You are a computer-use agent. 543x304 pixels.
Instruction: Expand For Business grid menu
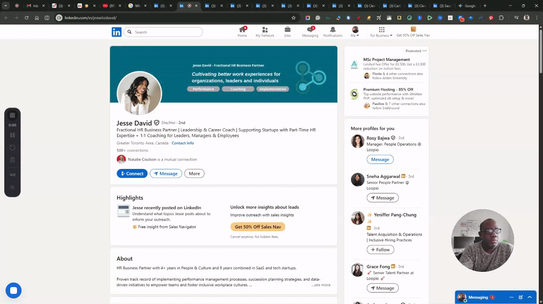click(381, 32)
